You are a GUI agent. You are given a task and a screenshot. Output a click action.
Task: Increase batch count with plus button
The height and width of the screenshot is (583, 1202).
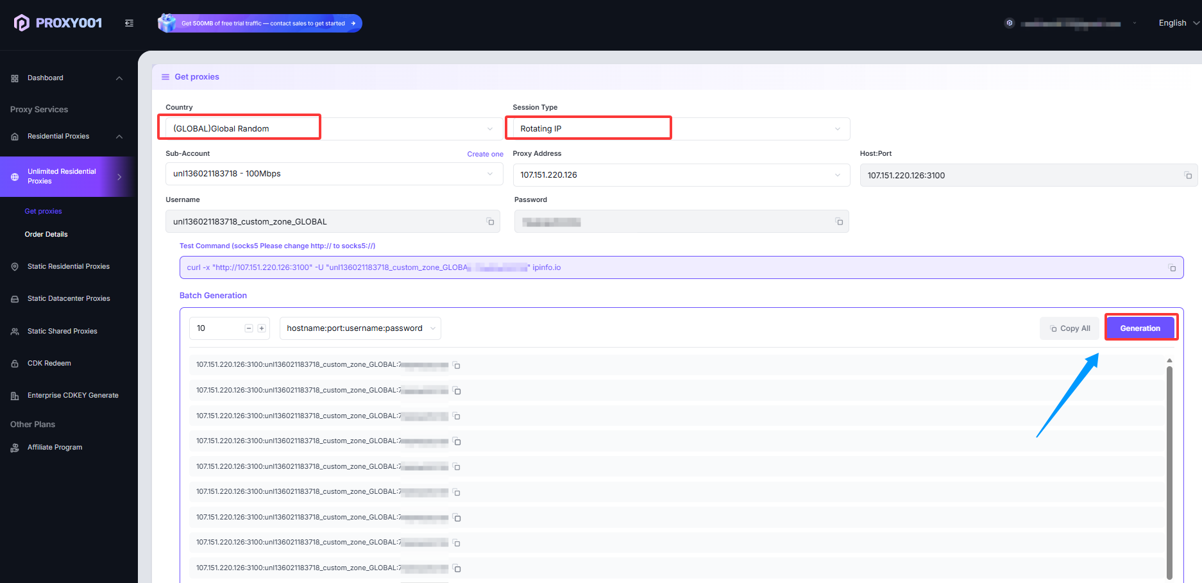point(262,328)
